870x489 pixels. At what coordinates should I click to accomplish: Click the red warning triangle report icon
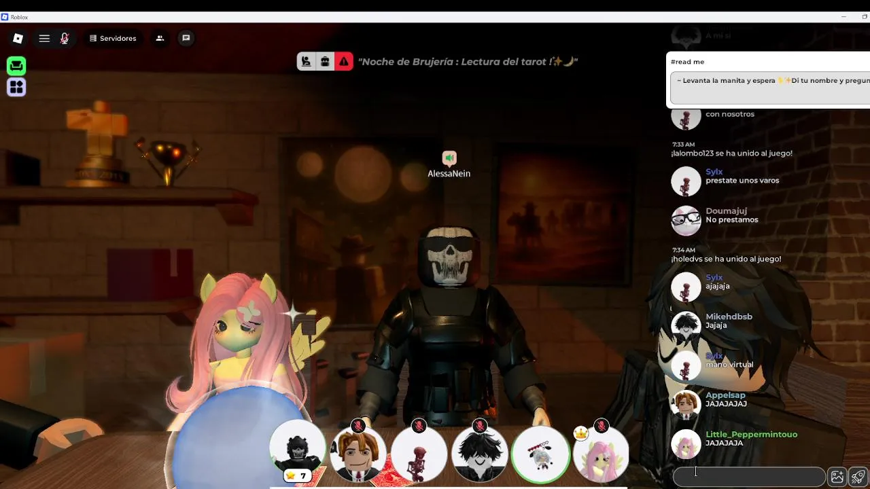coord(344,62)
